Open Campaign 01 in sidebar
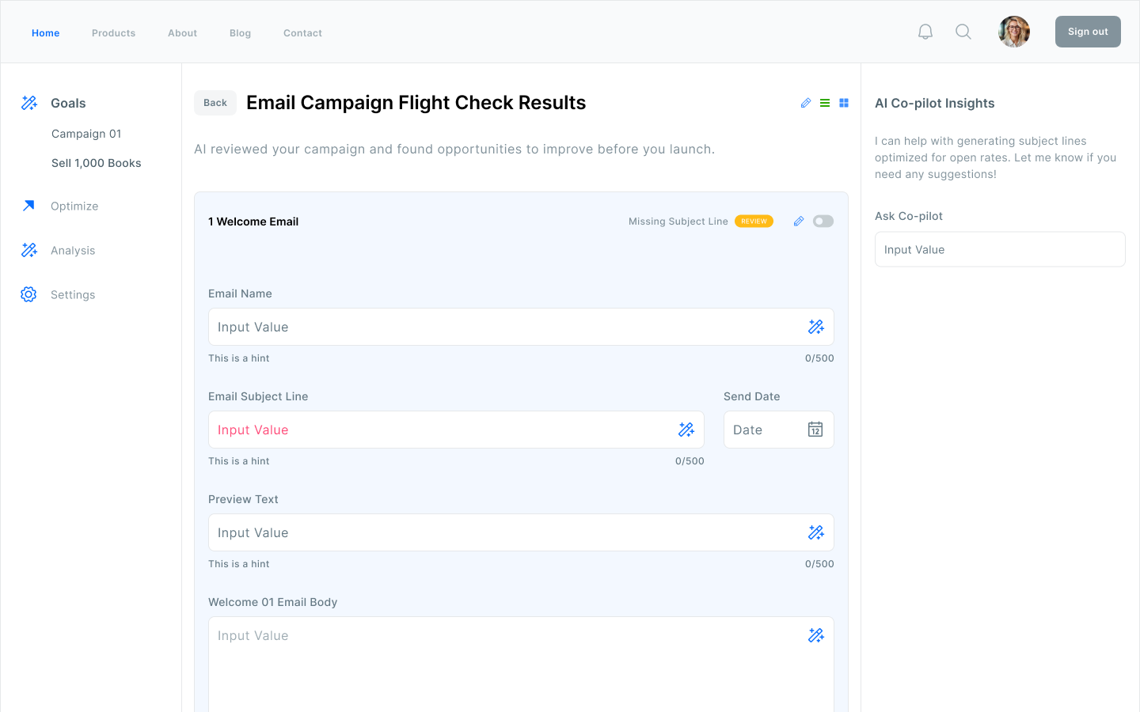The height and width of the screenshot is (712, 1140). (86, 134)
